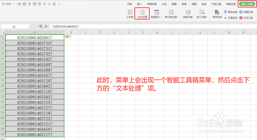Viewport: 257px width, 140px height.
Task: Click the export-to-PDF icon beside Save
Action: (x=30, y=4)
